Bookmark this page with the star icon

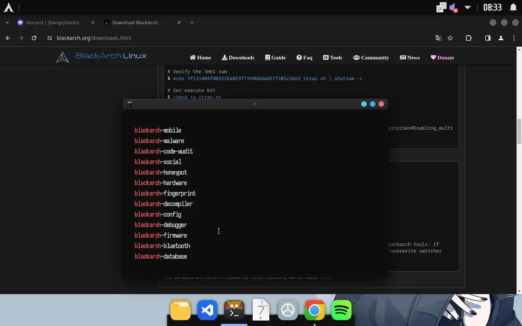(x=450, y=38)
